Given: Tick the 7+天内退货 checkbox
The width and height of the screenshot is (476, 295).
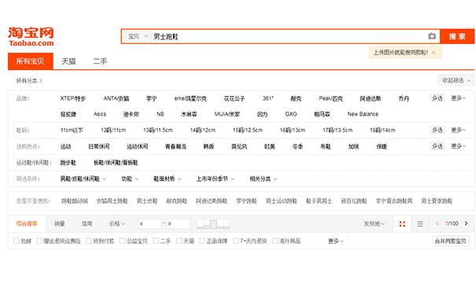Looking at the screenshot, I should pyautogui.click(x=235, y=241).
